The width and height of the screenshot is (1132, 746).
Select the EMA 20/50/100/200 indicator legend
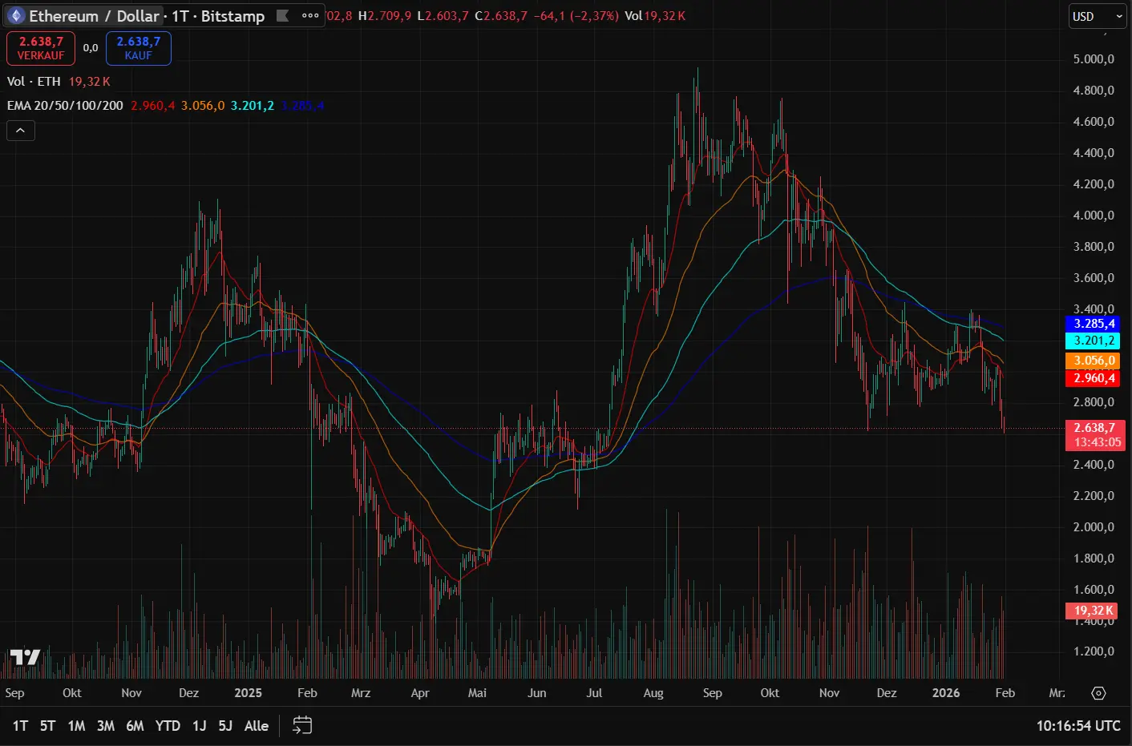65,106
